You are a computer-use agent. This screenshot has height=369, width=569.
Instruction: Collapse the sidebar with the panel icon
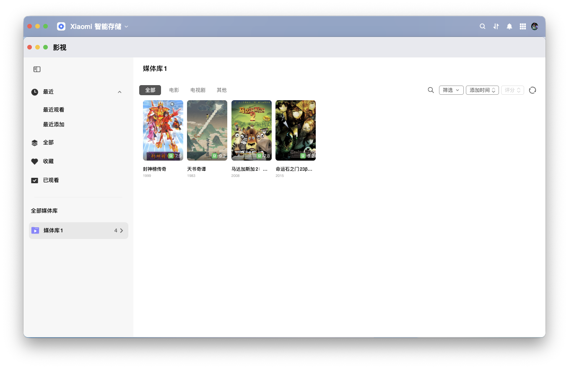coord(37,69)
